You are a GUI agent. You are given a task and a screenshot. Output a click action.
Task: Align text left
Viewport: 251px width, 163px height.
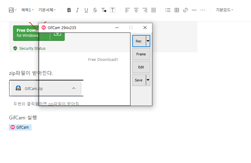[x=127, y=10]
